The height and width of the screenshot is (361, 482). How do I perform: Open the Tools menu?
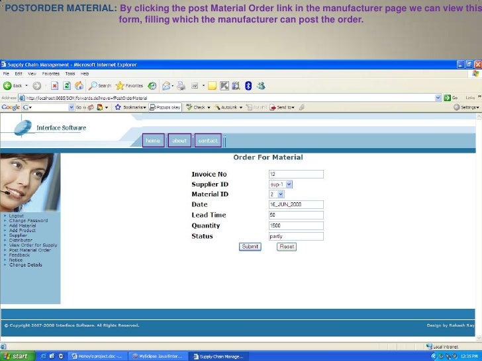70,73
